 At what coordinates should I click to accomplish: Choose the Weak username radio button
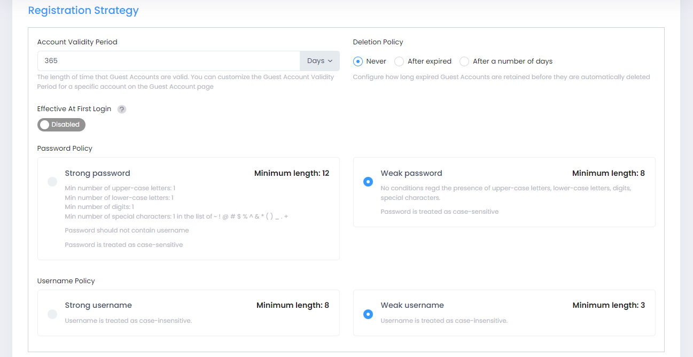368,314
